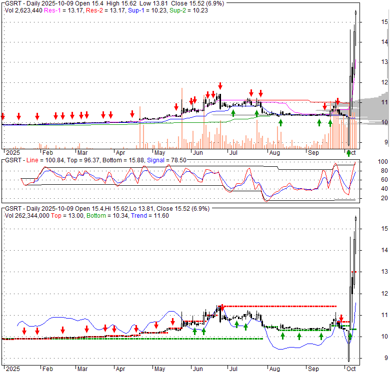Click green buy arrow below Oct on top chart
The height and width of the screenshot is (372, 390).
point(348,153)
